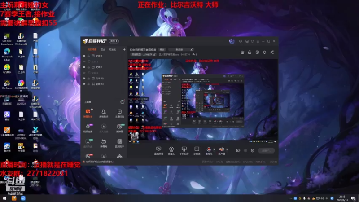Add a 多媒体 media source
The width and height of the screenshot is (359, 202).
(x=197, y=151)
